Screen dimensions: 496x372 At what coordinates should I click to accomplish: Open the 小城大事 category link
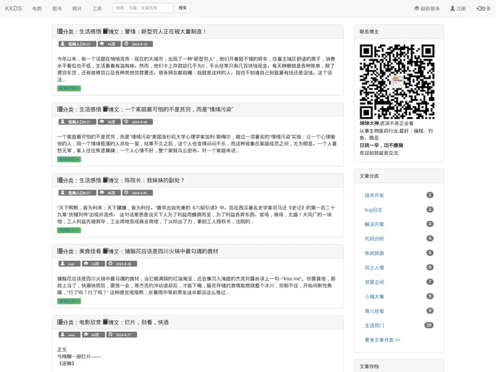(x=374, y=296)
